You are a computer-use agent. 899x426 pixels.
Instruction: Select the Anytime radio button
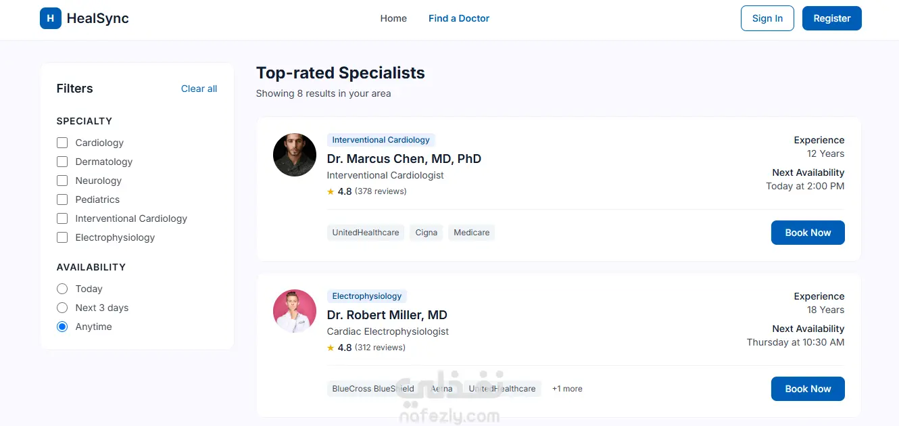(62, 327)
